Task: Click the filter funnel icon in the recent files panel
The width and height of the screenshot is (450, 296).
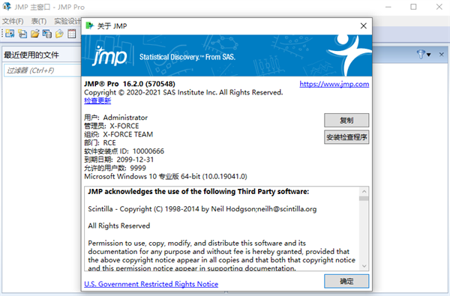Action: click(x=421, y=54)
